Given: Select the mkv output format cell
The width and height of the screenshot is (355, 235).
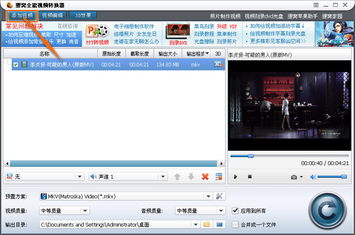Looking at the screenshot, I should pyautogui.click(x=195, y=65).
